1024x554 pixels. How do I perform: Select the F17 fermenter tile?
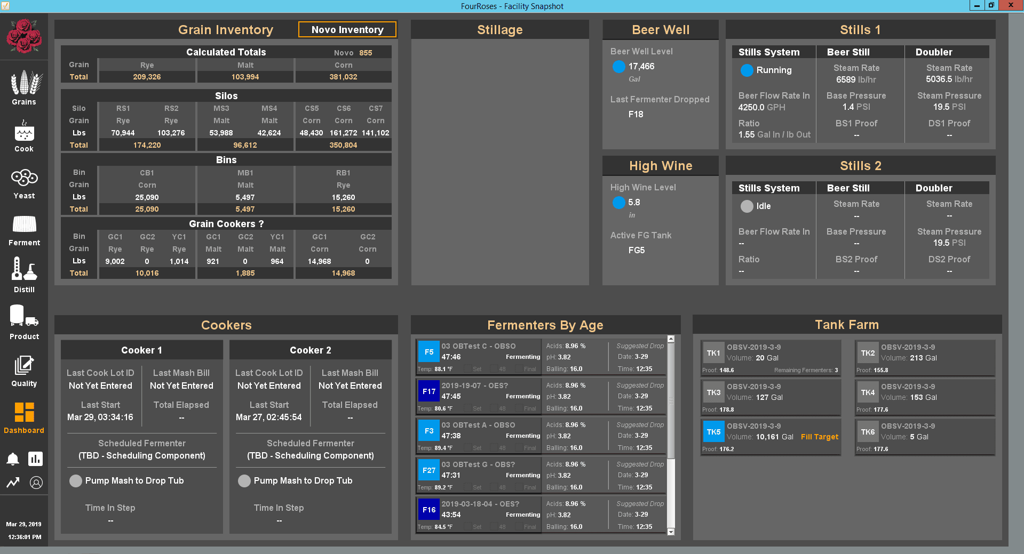tap(429, 391)
